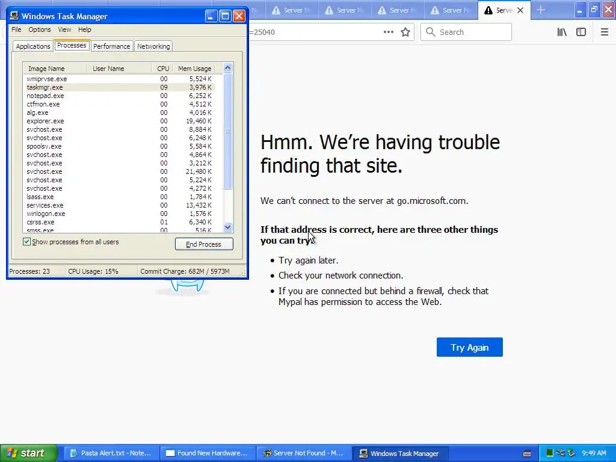Open the Library icon in browser toolbar

coord(562,32)
